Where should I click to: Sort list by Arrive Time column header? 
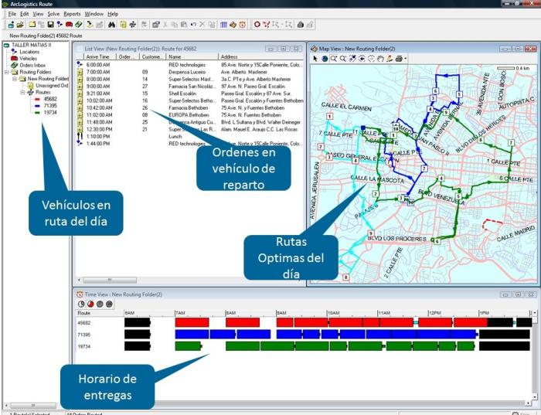pyautogui.click(x=98, y=56)
